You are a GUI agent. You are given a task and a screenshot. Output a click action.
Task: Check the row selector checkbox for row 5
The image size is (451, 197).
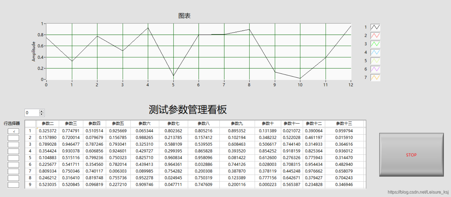(x=13, y=158)
